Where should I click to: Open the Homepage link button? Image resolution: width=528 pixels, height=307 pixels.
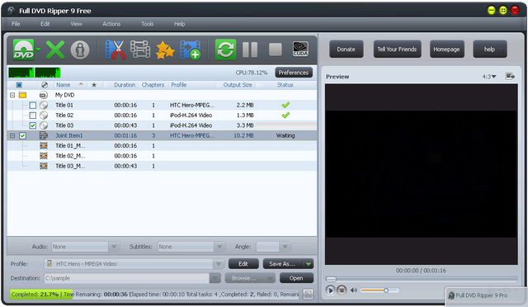pyautogui.click(x=446, y=50)
